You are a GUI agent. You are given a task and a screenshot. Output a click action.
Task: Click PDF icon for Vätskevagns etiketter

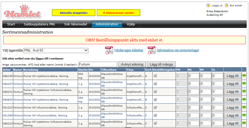point(109,50)
